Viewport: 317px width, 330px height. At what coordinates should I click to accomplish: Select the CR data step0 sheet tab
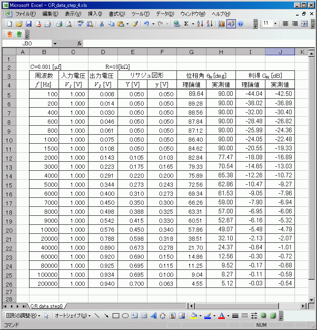46,306
